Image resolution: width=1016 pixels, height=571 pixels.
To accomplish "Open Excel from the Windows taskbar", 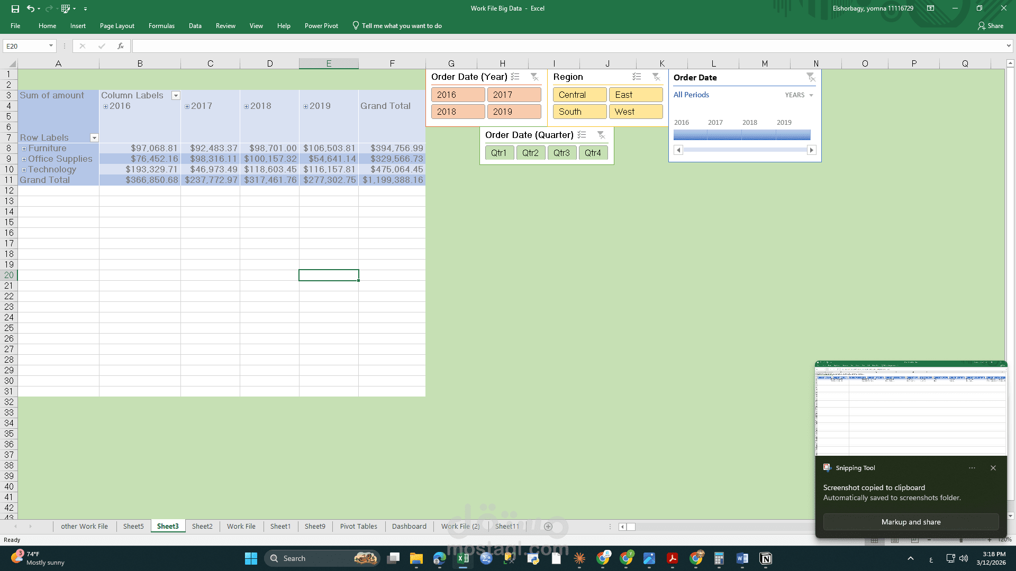I will click(462, 558).
